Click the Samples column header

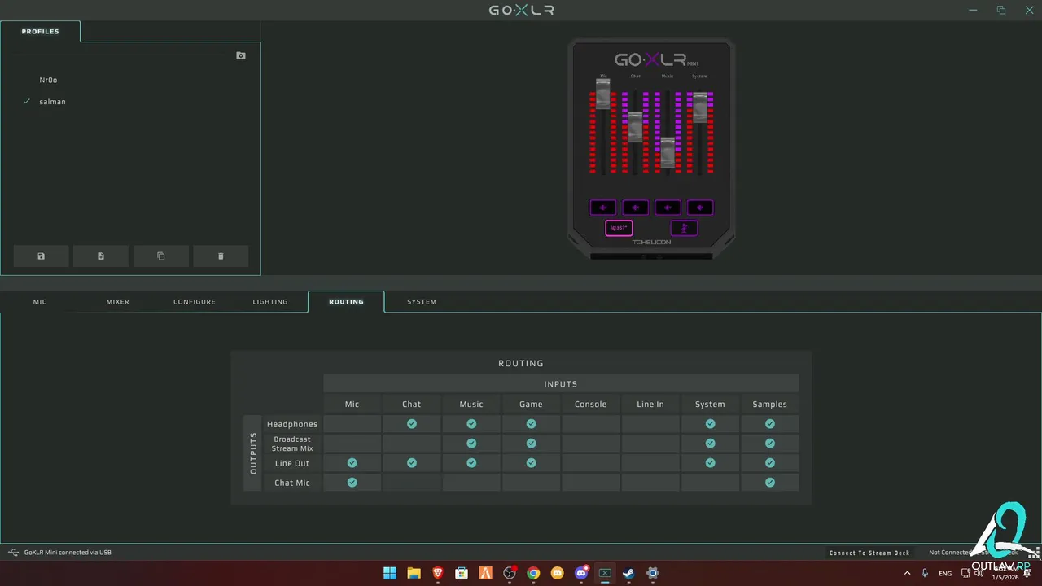770,404
